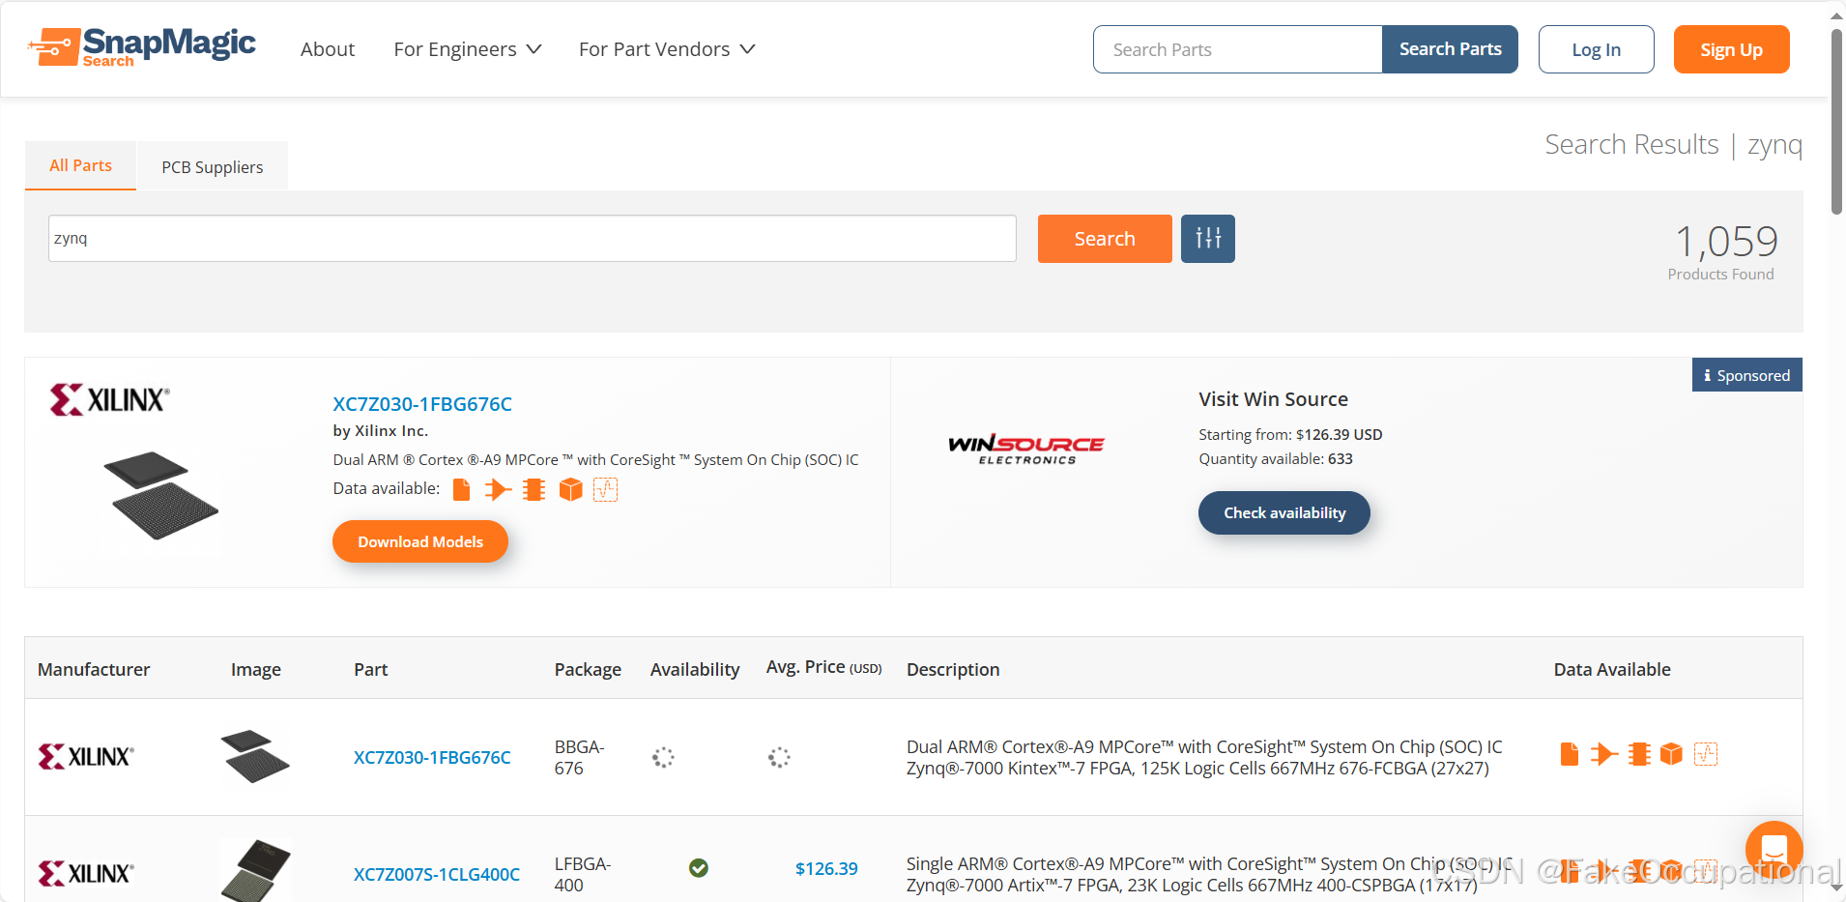1846x902 pixels.
Task: Open the orange chat support bubble
Action: [x=1774, y=849]
